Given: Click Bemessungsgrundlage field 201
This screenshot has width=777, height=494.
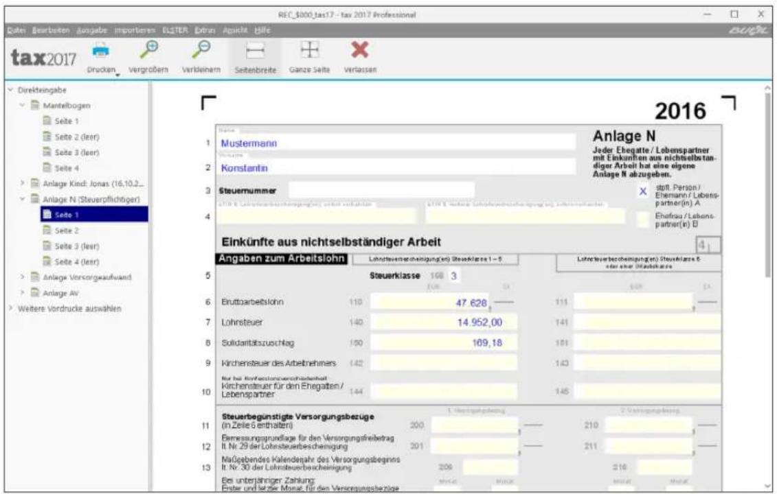Looking at the screenshot, I should click(474, 445).
